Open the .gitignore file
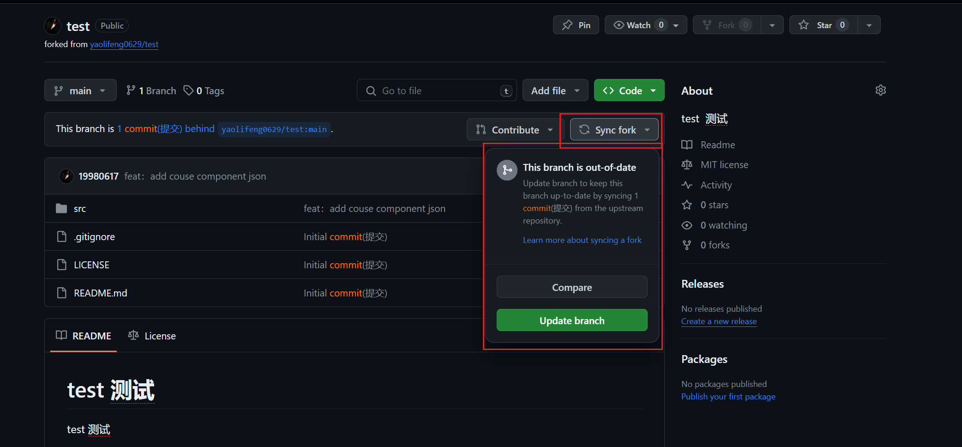962x447 pixels. [94, 237]
